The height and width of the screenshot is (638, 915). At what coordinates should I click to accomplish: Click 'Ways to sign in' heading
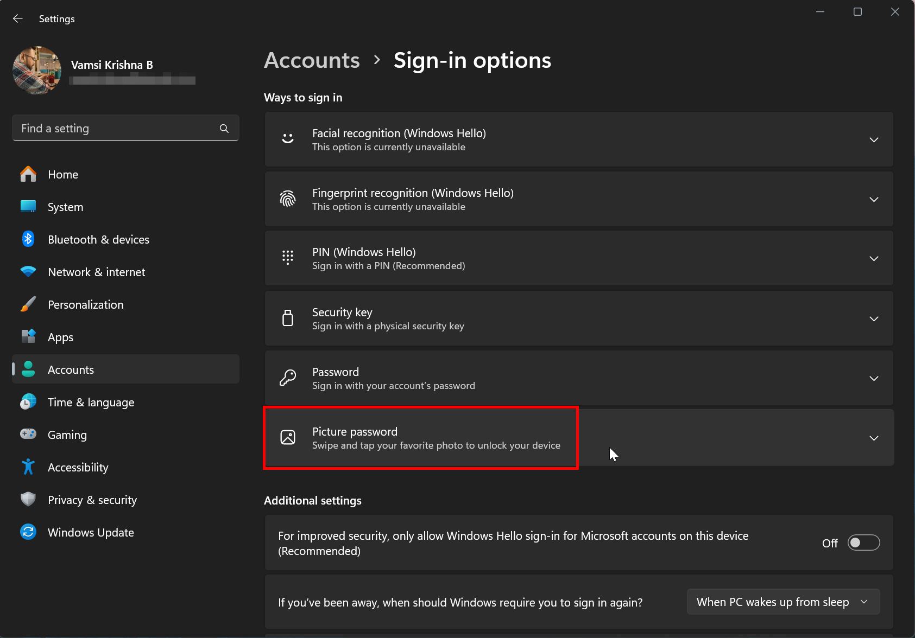pyautogui.click(x=303, y=98)
